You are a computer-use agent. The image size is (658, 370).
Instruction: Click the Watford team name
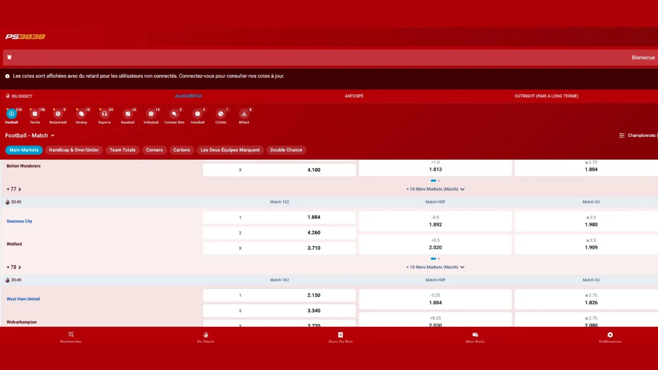coord(14,244)
